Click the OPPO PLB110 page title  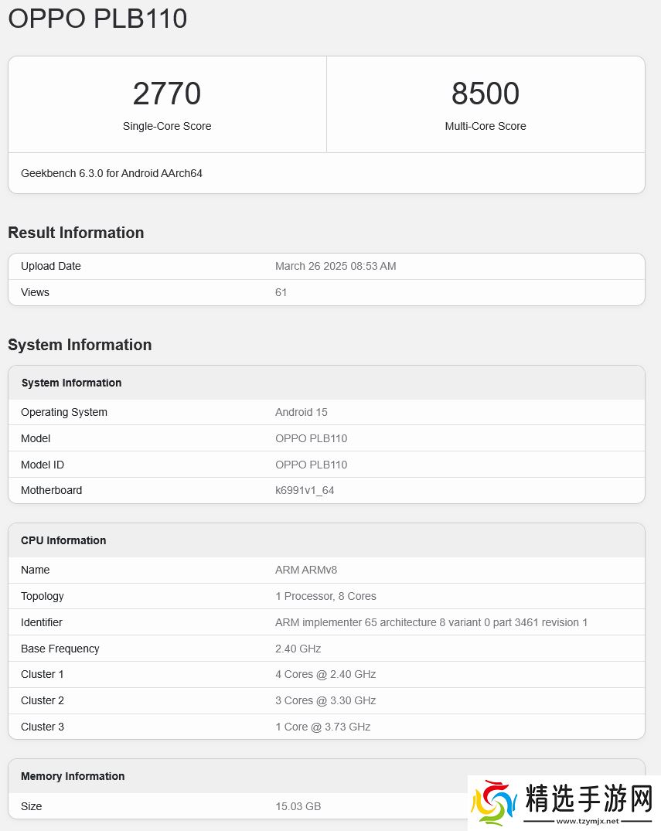pos(97,19)
